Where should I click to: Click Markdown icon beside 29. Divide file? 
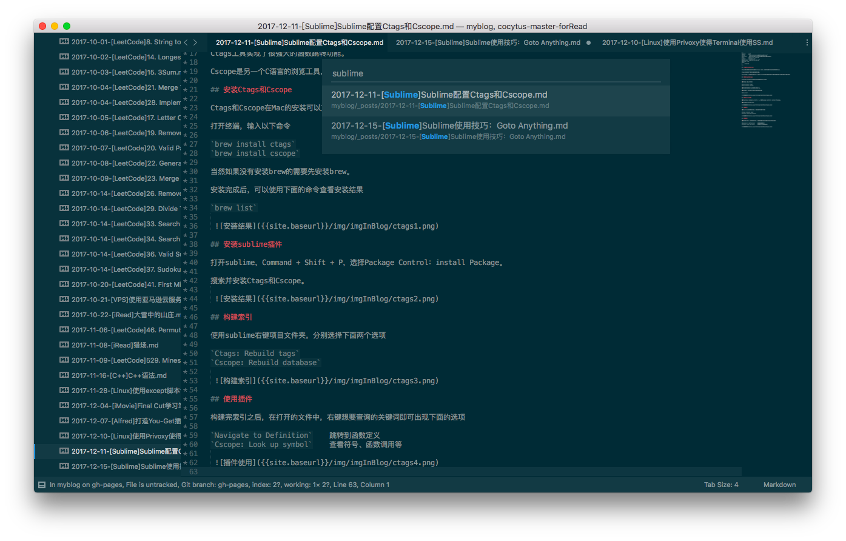click(64, 209)
